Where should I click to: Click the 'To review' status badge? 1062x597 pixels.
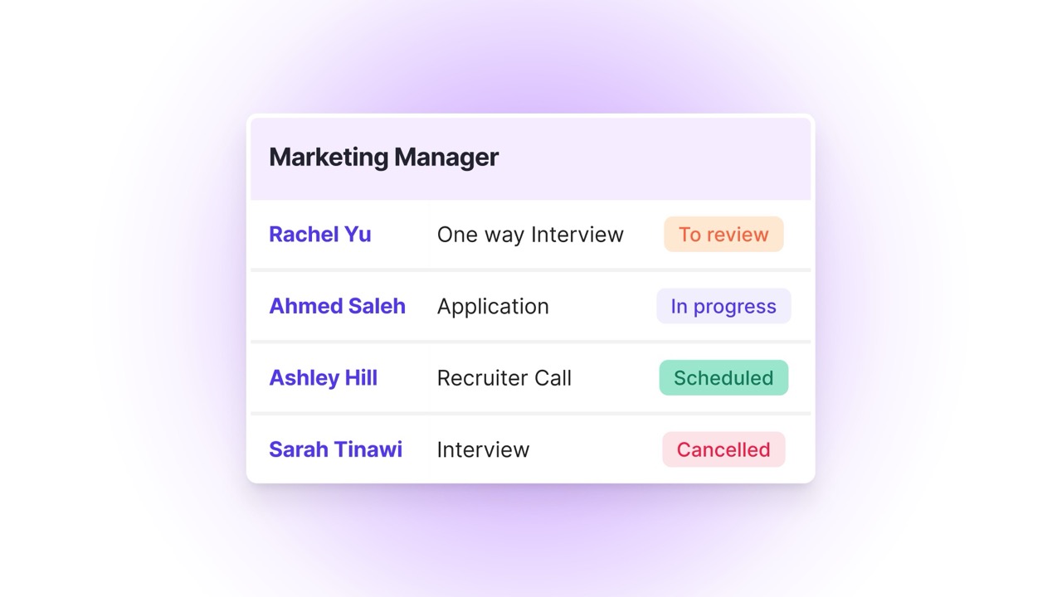click(723, 234)
